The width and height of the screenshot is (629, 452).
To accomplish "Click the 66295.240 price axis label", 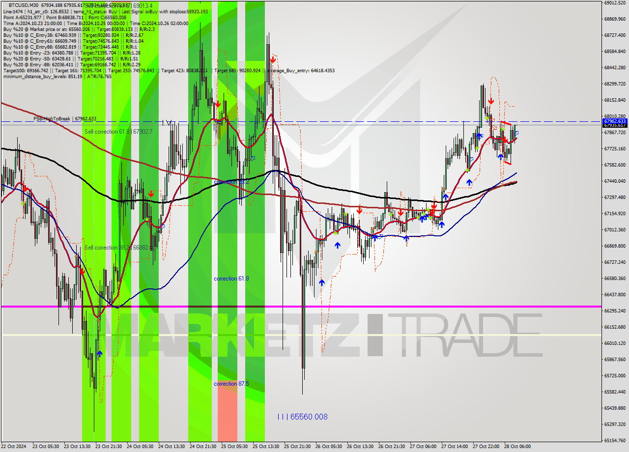I will (615, 311).
